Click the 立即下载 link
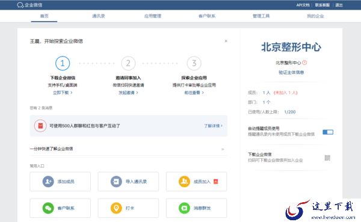 tap(63, 93)
